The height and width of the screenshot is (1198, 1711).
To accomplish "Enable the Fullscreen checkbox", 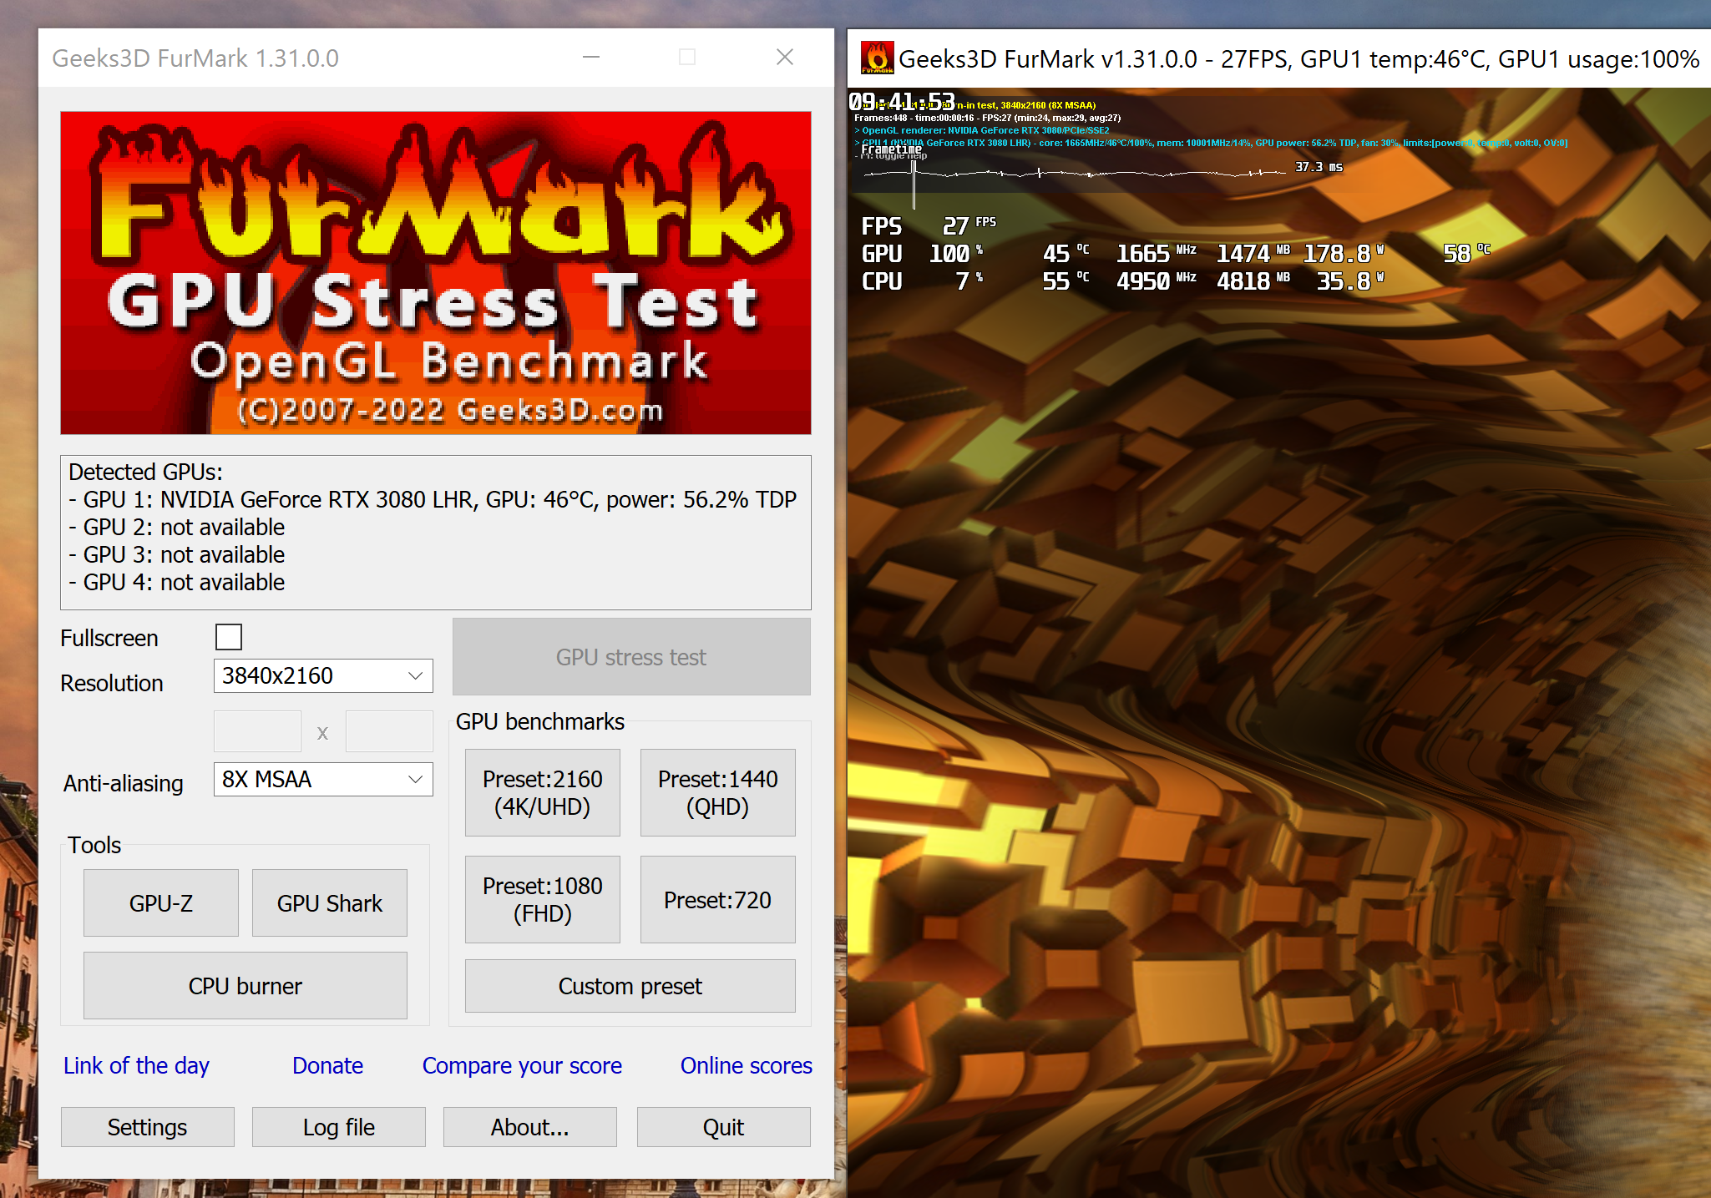I will [x=229, y=637].
